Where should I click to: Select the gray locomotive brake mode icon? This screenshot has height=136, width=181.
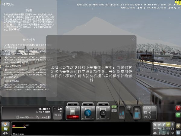114,111
